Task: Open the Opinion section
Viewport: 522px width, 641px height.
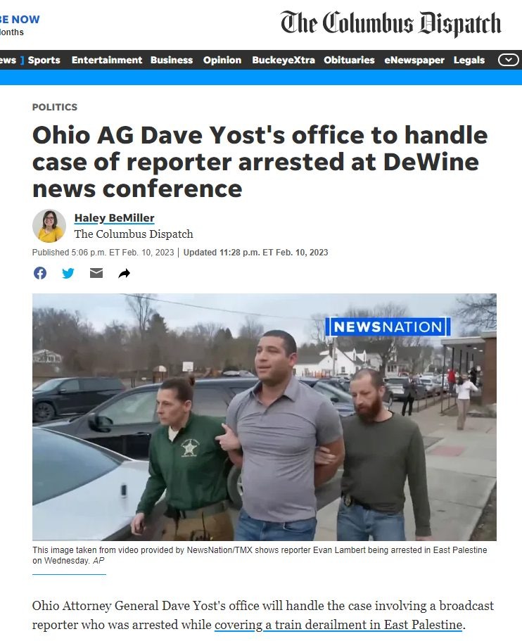Action: 222,60
